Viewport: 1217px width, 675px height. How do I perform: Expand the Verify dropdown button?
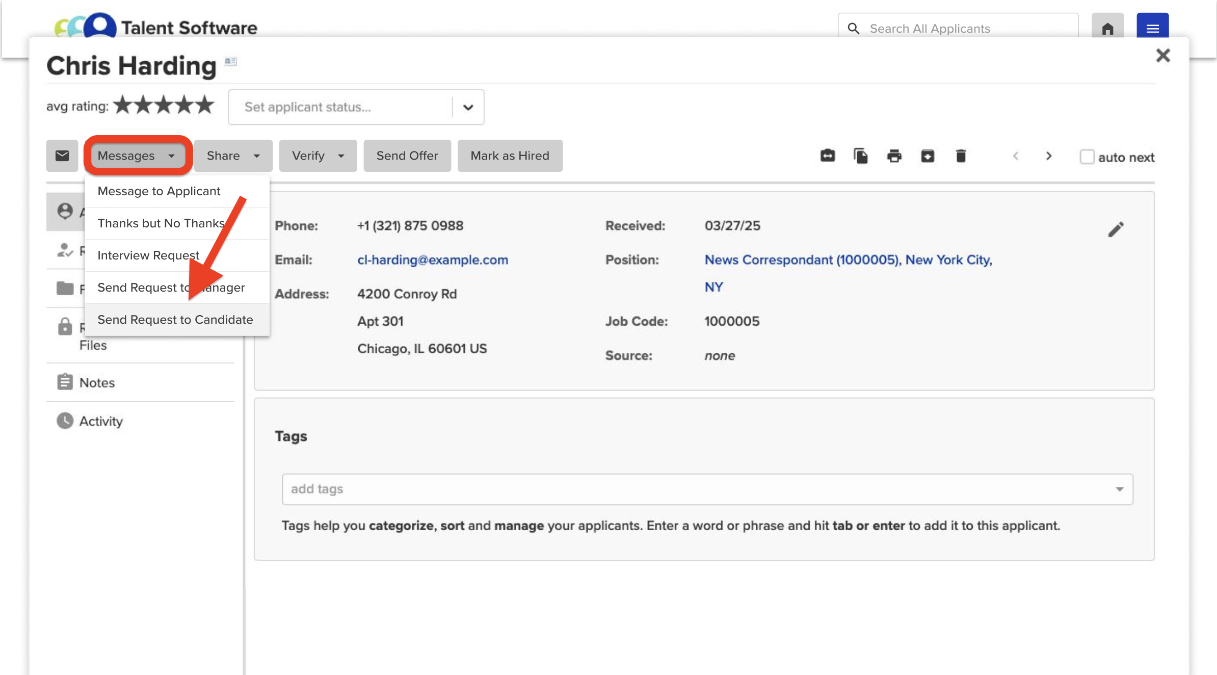coord(318,155)
